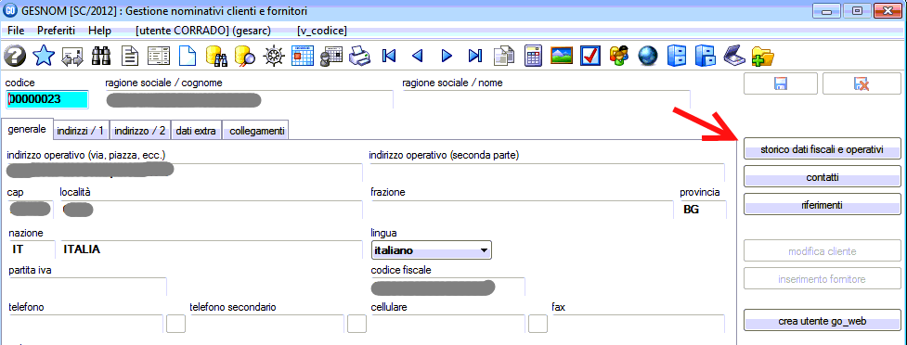Click the red checkmark icon
This screenshot has height=345, width=907.
tap(590, 56)
